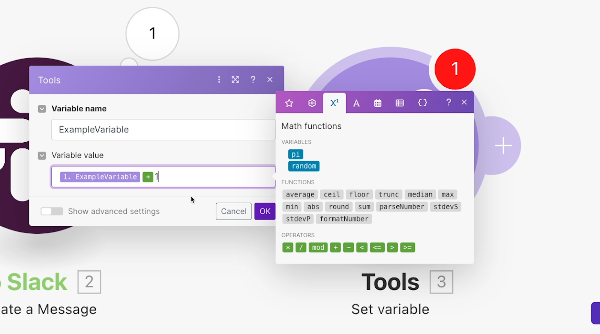This screenshot has width=600, height=334.
Task: Expand the Tools dialog to fullscreen
Action: (x=235, y=80)
